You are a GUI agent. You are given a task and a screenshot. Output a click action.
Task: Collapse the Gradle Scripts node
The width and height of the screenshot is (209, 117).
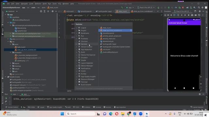[6, 77]
